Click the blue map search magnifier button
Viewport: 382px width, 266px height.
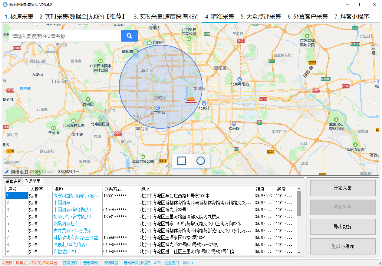(x=129, y=36)
